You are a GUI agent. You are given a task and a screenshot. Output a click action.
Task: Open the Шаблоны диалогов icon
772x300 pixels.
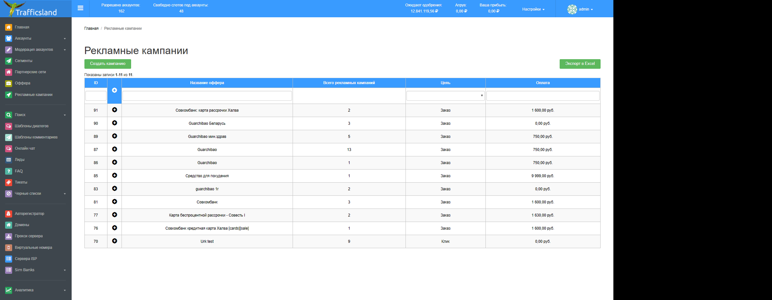pyautogui.click(x=9, y=126)
